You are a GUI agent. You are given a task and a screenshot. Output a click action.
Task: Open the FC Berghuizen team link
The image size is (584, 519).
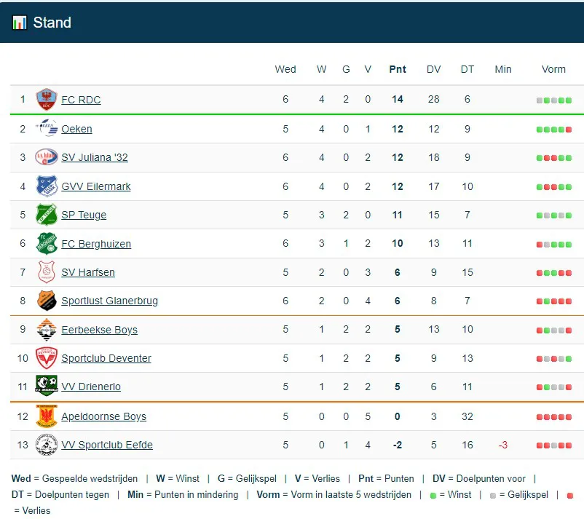click(x=96, y=244)
